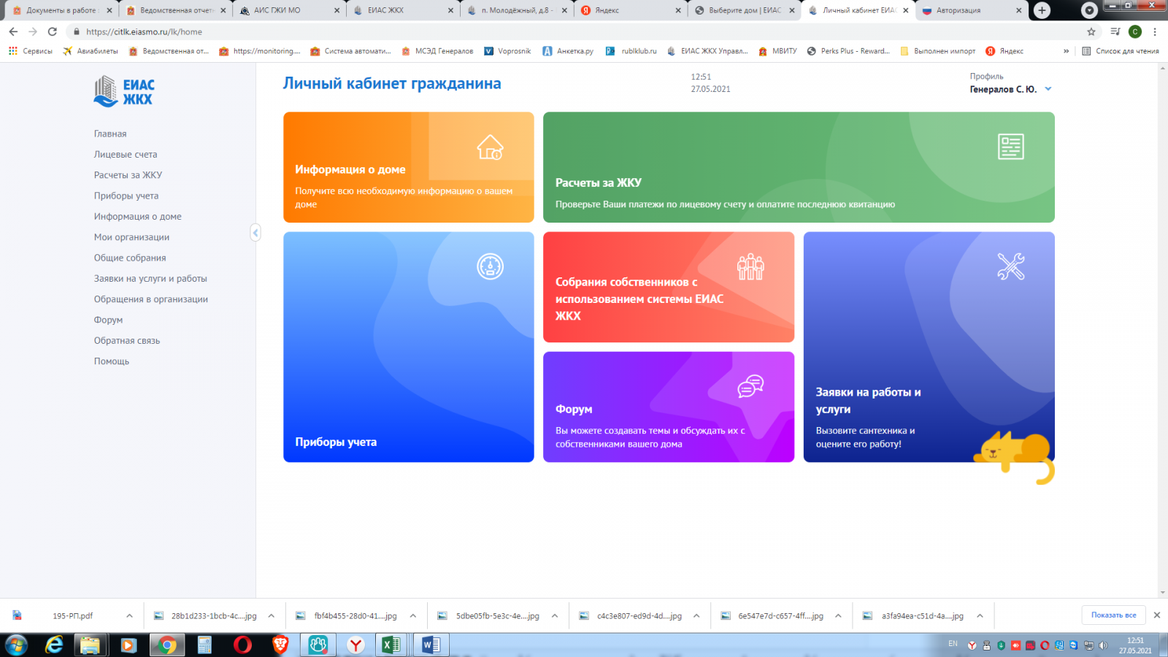Click the wrench icon on Заявки на работы card
The height and width of the screenshot is (657, 1168).
pyautogui.click(x=1011, y=266)
